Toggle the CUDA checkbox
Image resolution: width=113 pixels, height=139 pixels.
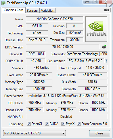[x=47, y=124]
